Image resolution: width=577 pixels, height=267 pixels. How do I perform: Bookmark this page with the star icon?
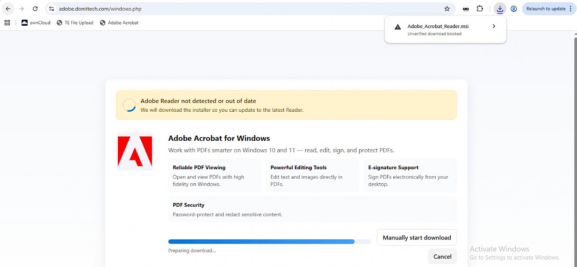[447, 9]
